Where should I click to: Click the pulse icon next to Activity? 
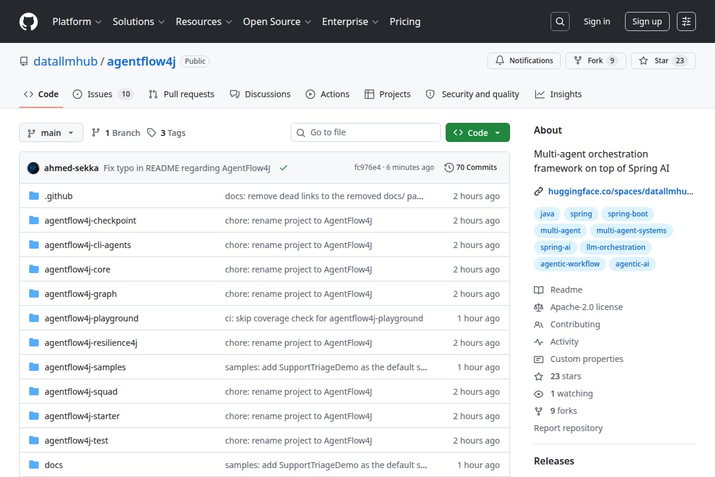pos(539,342)
